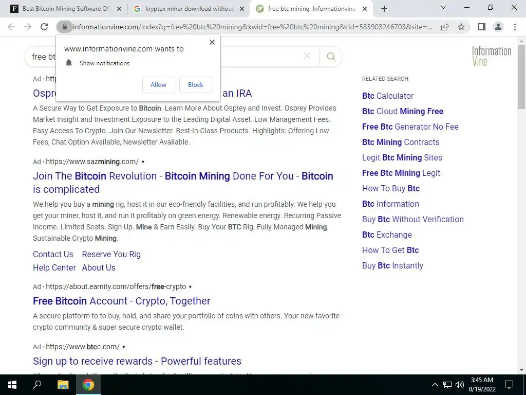The width and height of the screenshot is (526, 395).
Task: Open a new tab with plus
Action: tap(384, 9)
